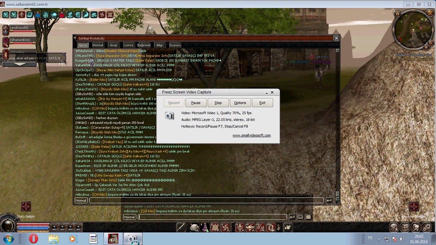Close the Freez Screen Video Capture dialog

[x=272, y=93]
